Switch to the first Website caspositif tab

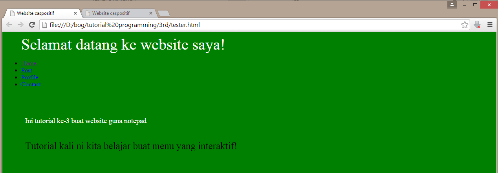(42, 13)
